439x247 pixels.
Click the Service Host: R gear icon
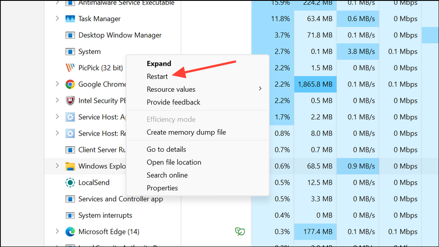point(70,133)
